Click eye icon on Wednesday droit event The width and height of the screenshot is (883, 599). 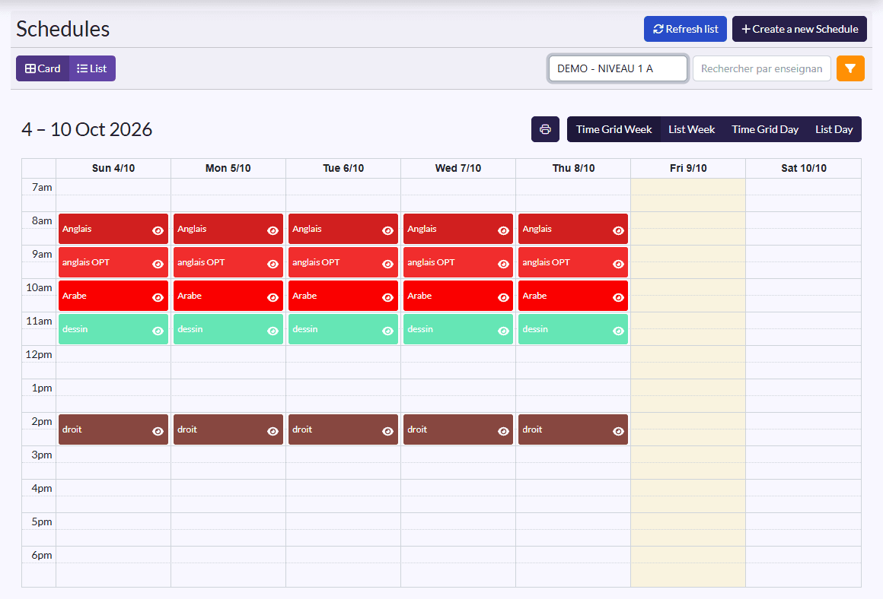tap(503, 432)
